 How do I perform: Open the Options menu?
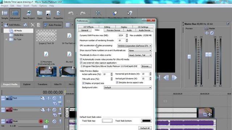tap(43, 6)
